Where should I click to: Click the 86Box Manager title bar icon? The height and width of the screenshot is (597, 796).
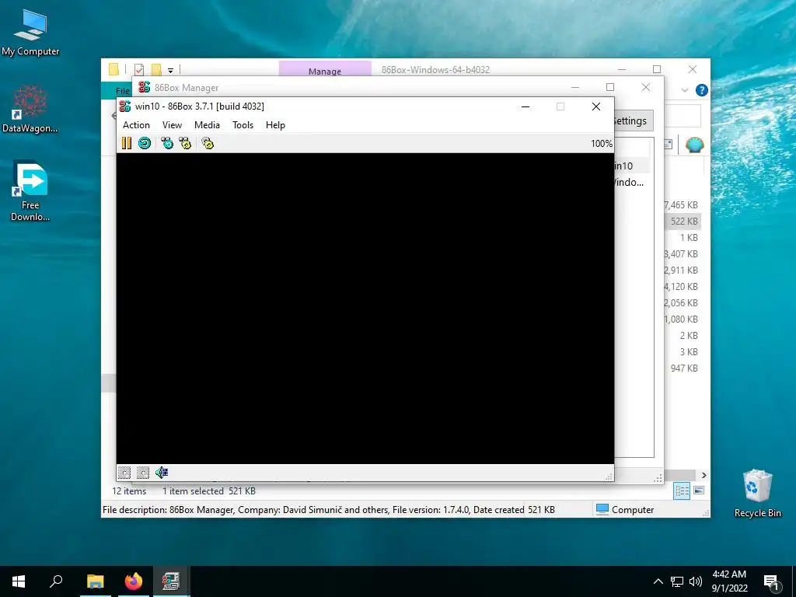tap(144, 87)
